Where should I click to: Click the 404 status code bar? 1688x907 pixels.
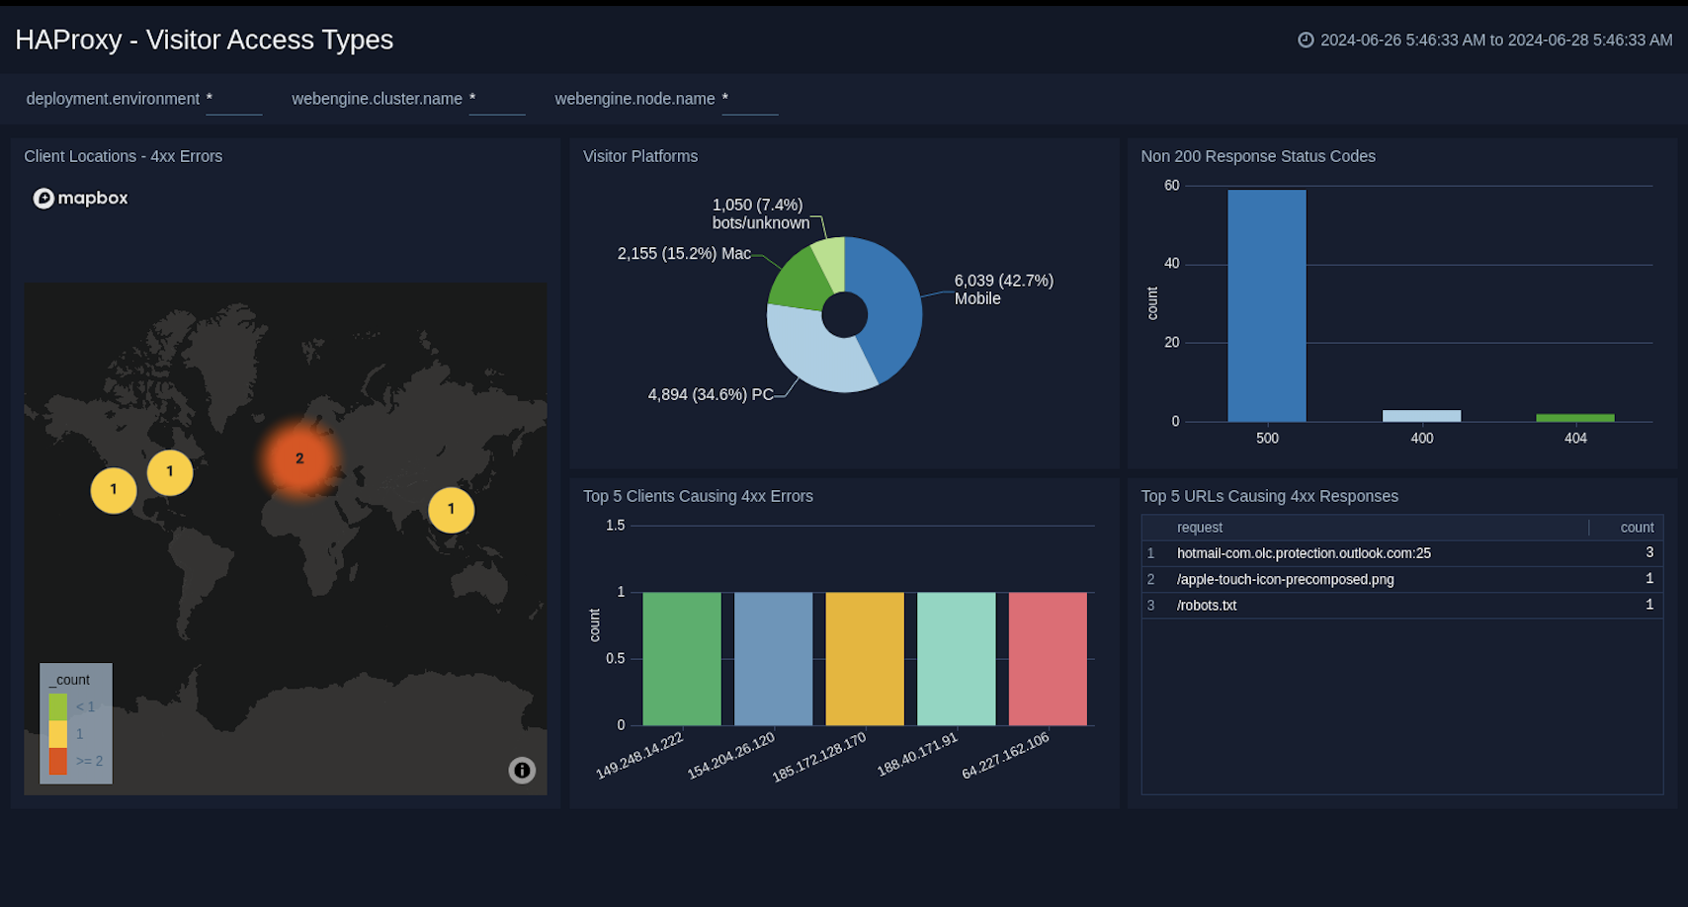[1575, 418]
